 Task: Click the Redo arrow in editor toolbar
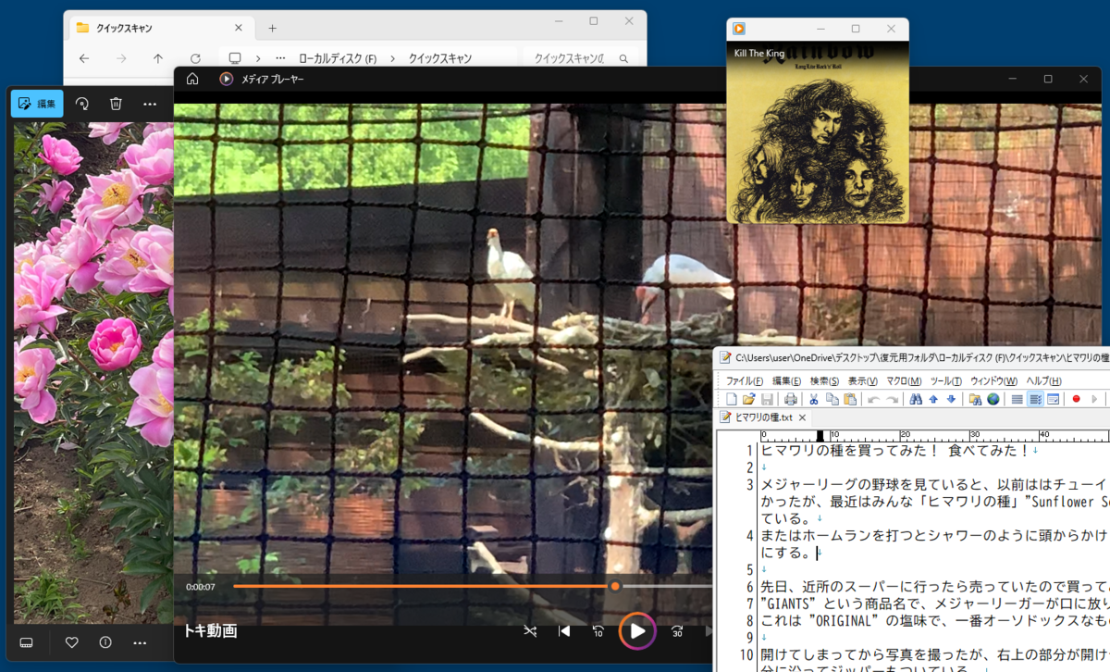coord(893,400)
